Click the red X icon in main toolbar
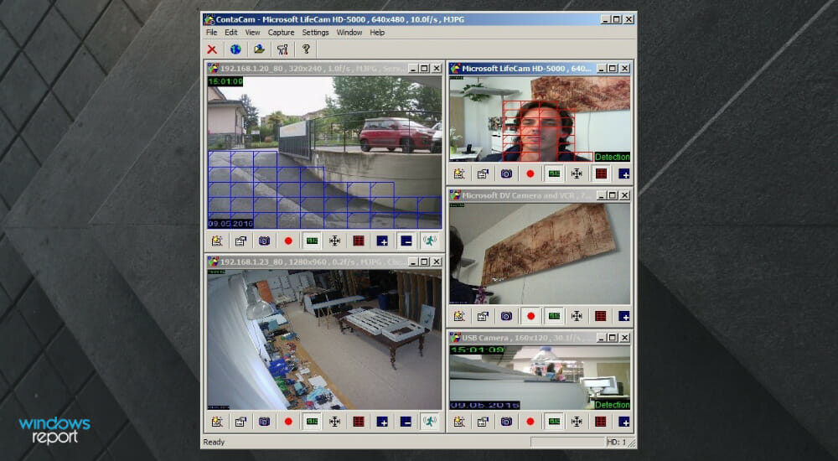 [212, 49]
